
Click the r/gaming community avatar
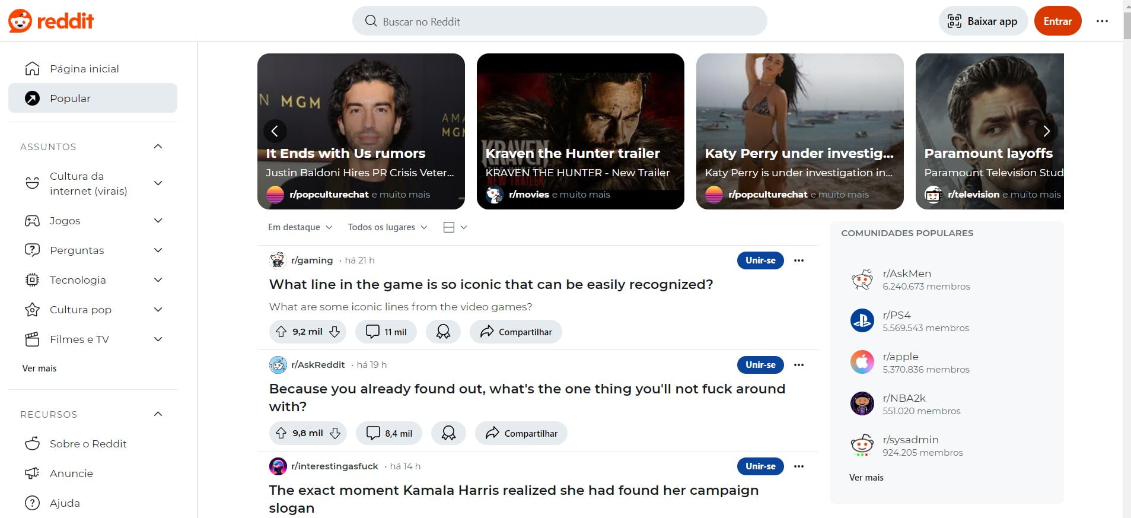coord(278,260)
